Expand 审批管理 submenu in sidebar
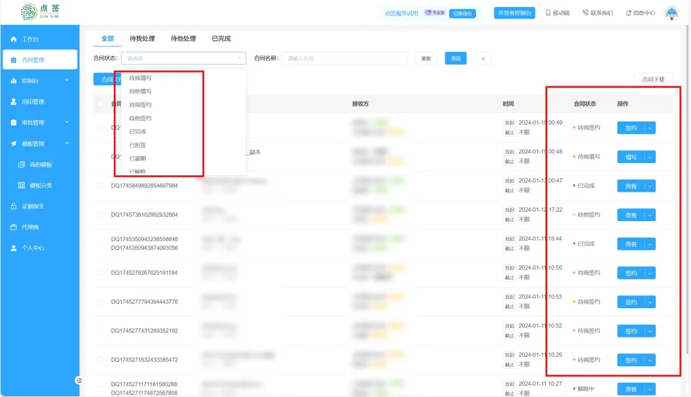 click(x=67, y=122)
